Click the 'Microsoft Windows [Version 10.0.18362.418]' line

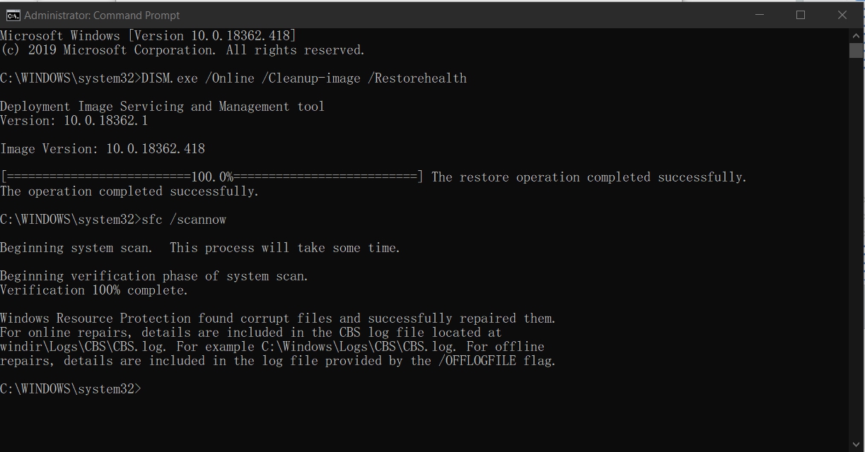pos(148,36)
